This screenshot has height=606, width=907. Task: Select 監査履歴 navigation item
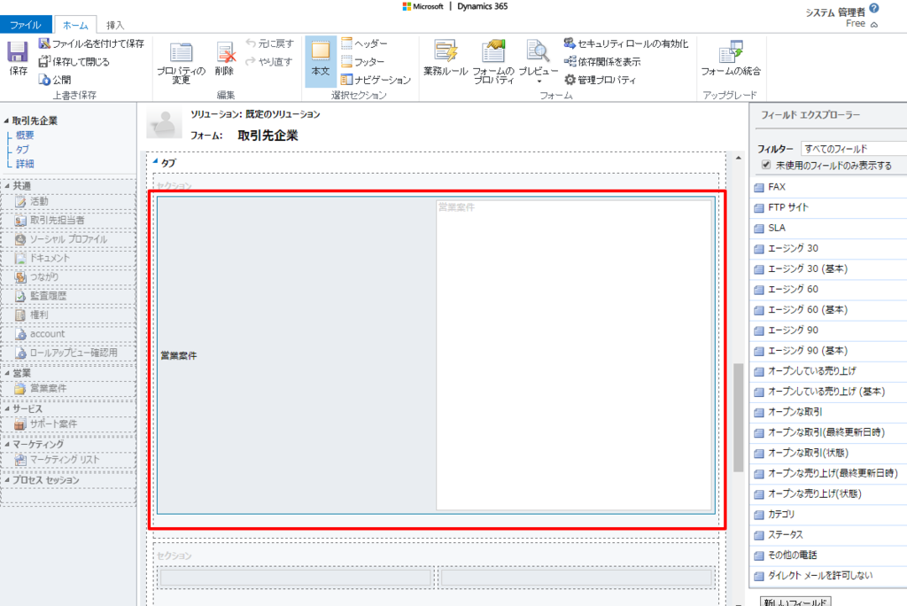coord(68,296)
